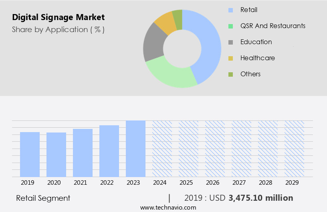This screenshot has height=212, width=327.
Task: Click the Healthcare legend yellow swatch
Action: pos(230,58)
